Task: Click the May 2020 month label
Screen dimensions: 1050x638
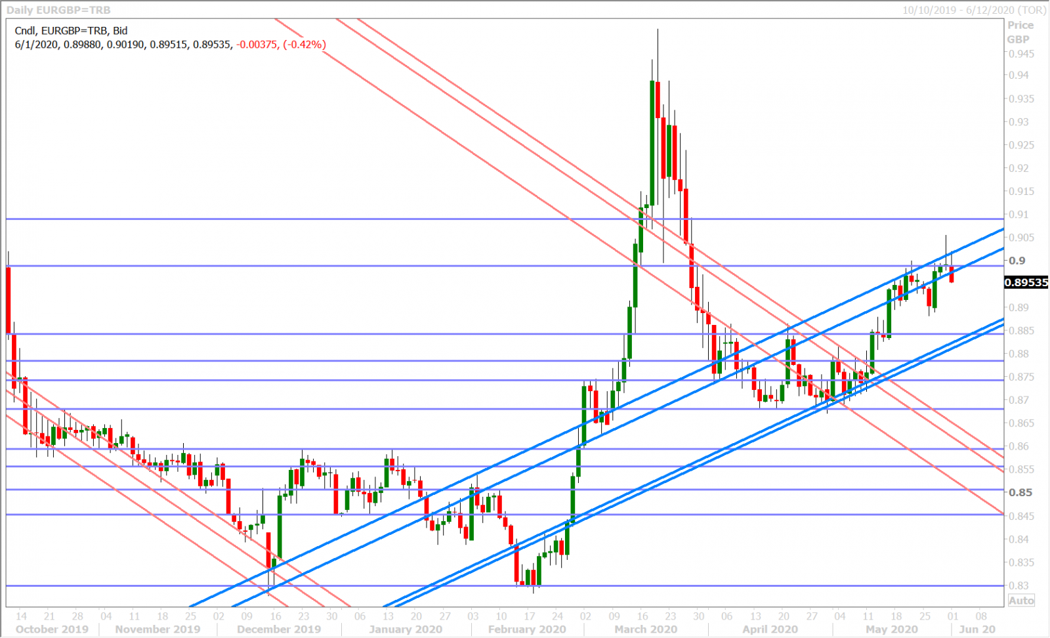Action: point(891,629)
